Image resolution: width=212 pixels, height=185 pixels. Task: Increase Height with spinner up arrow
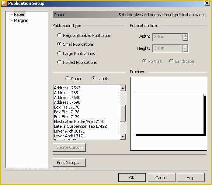click(185, 47)
